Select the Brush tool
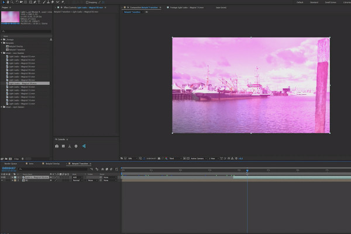Image resolution: width=351 pixels, height=234 pixels. click(x=44, y=2)
